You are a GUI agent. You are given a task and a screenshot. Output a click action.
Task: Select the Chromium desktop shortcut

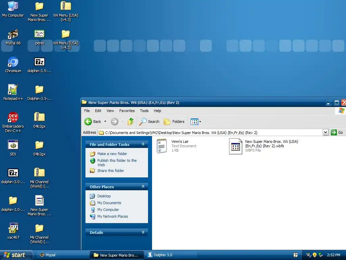(13, 62)
